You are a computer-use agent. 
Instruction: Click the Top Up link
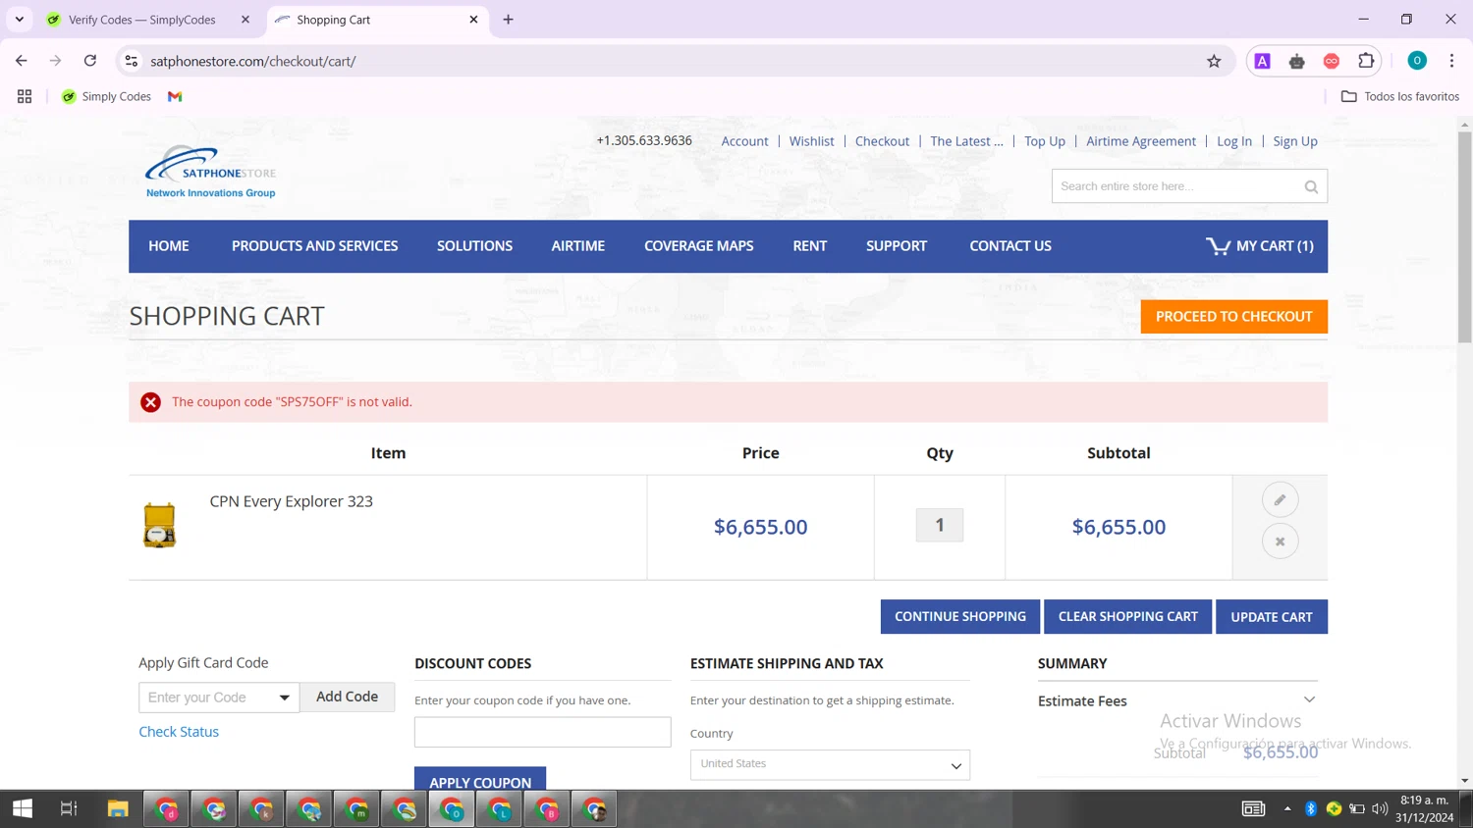[x=1045, y=141]
